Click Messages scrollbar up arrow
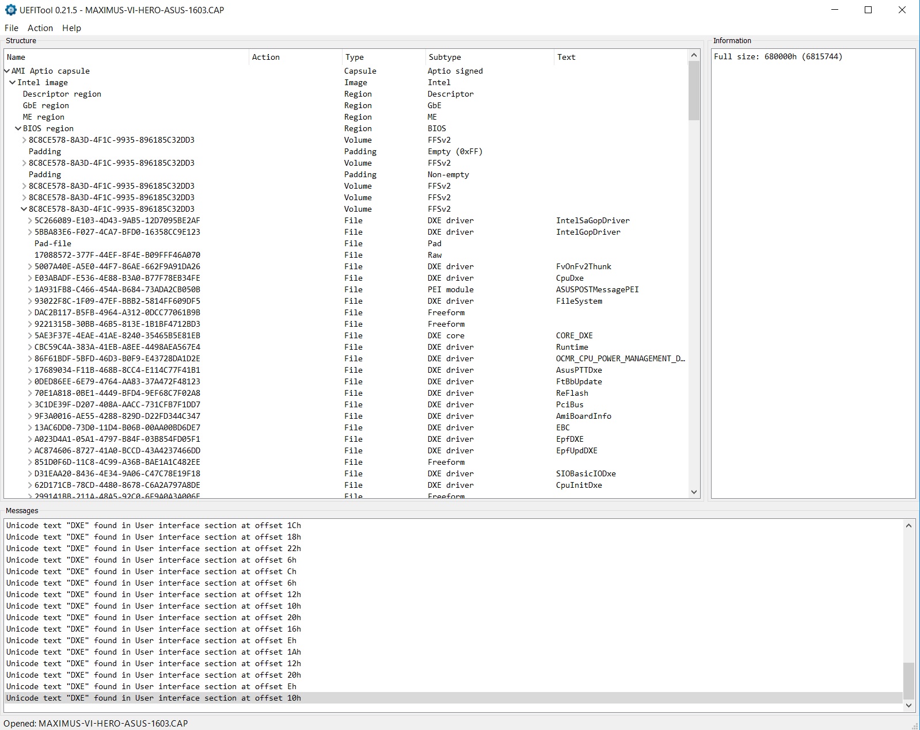Screen dimensions: 920x730 [x=908, y=525]
